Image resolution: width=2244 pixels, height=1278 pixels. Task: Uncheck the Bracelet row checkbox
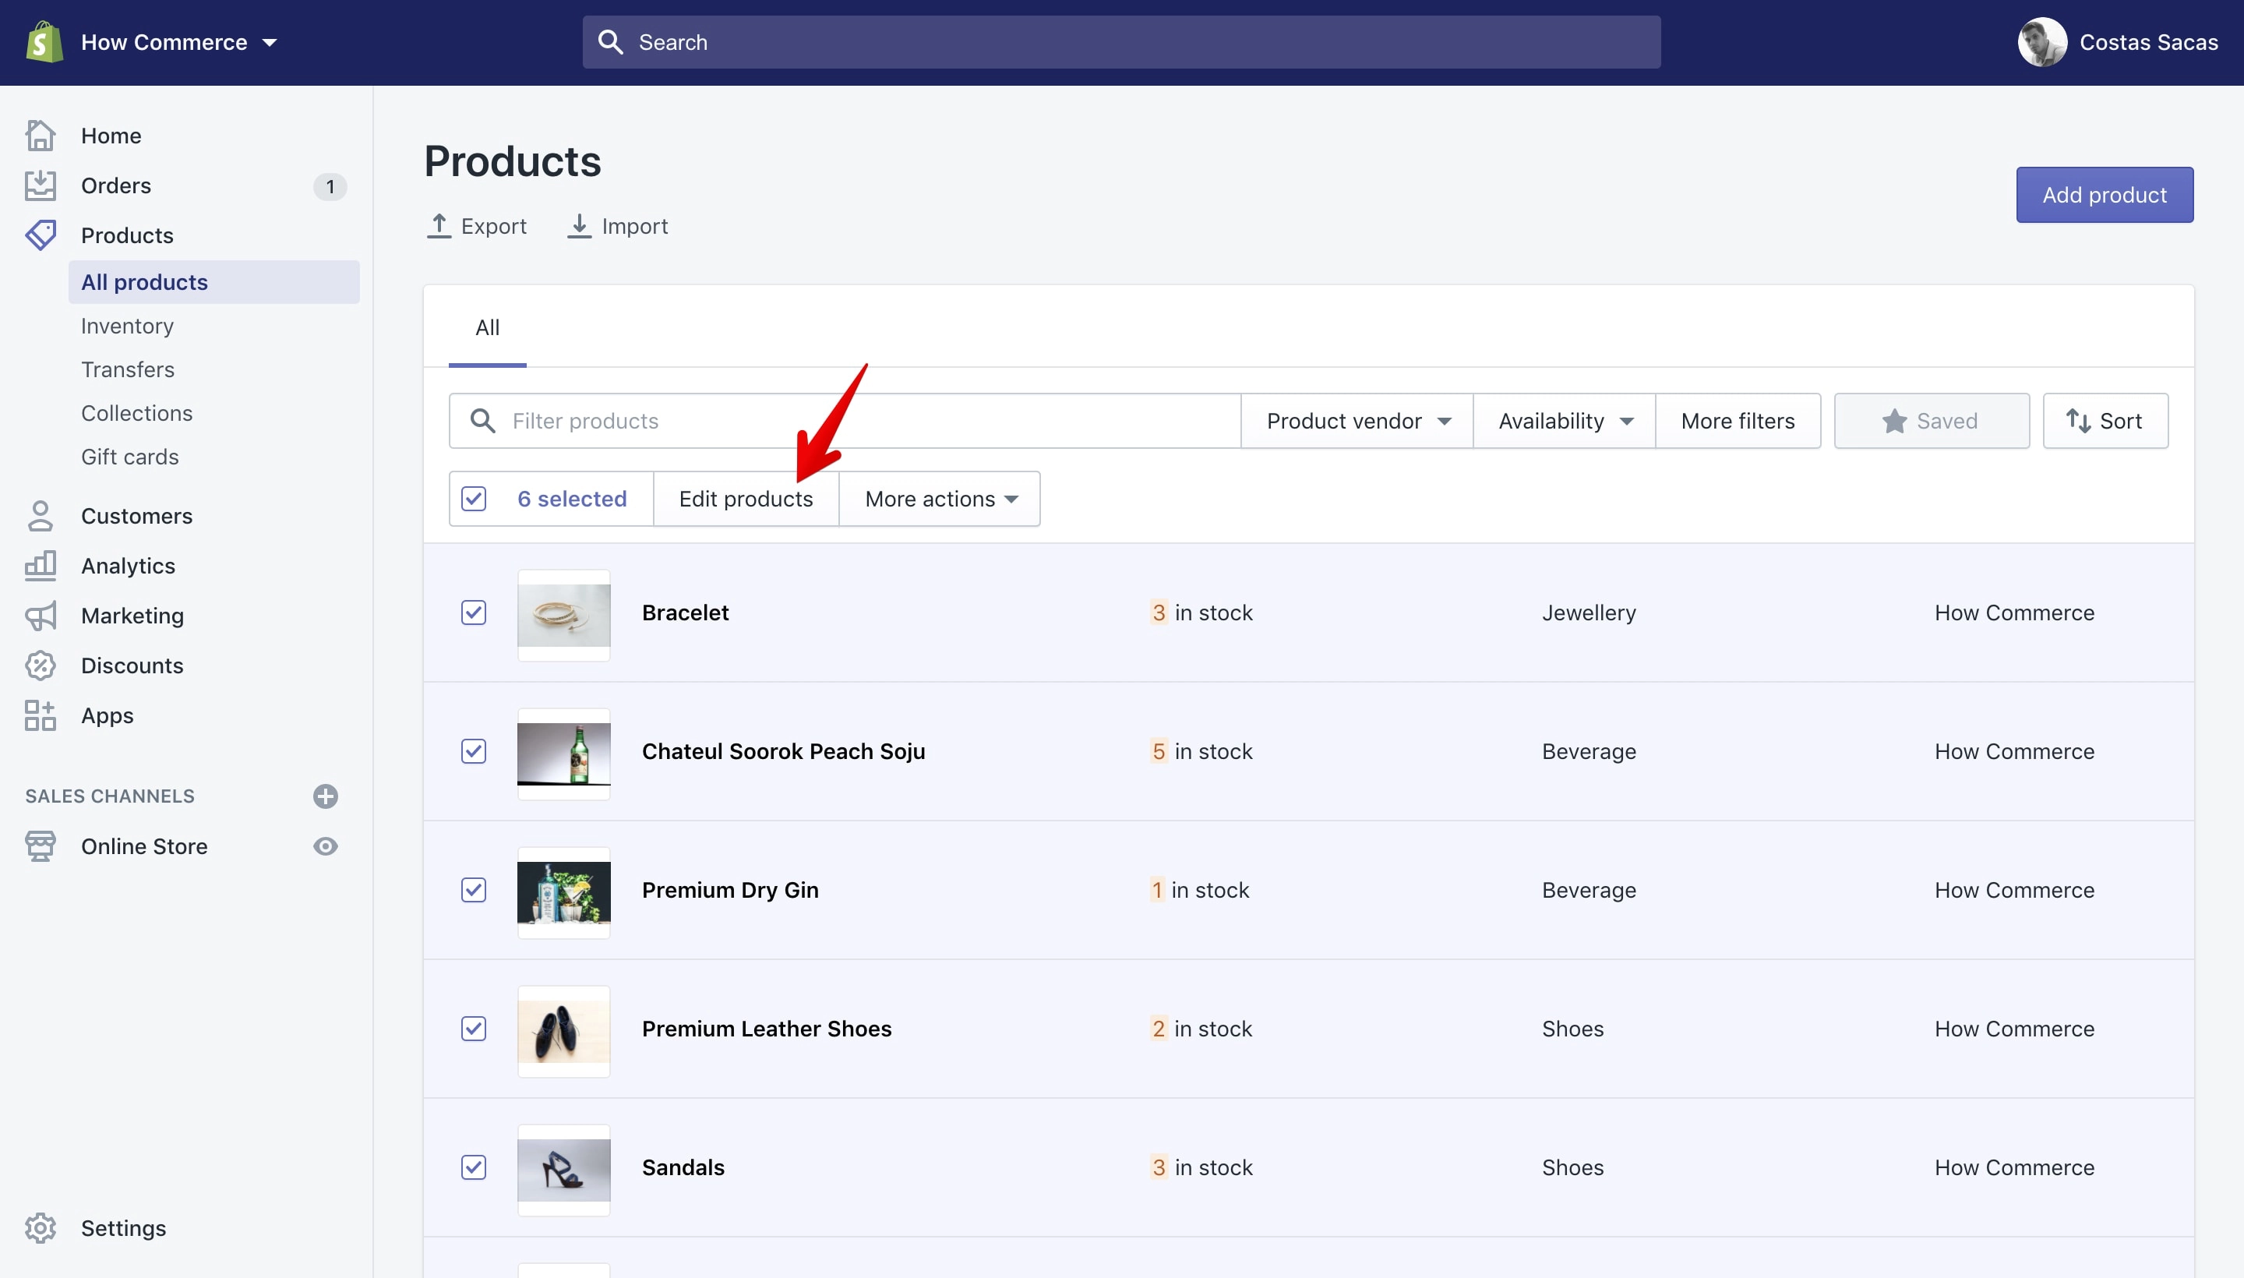coord(474,613)
